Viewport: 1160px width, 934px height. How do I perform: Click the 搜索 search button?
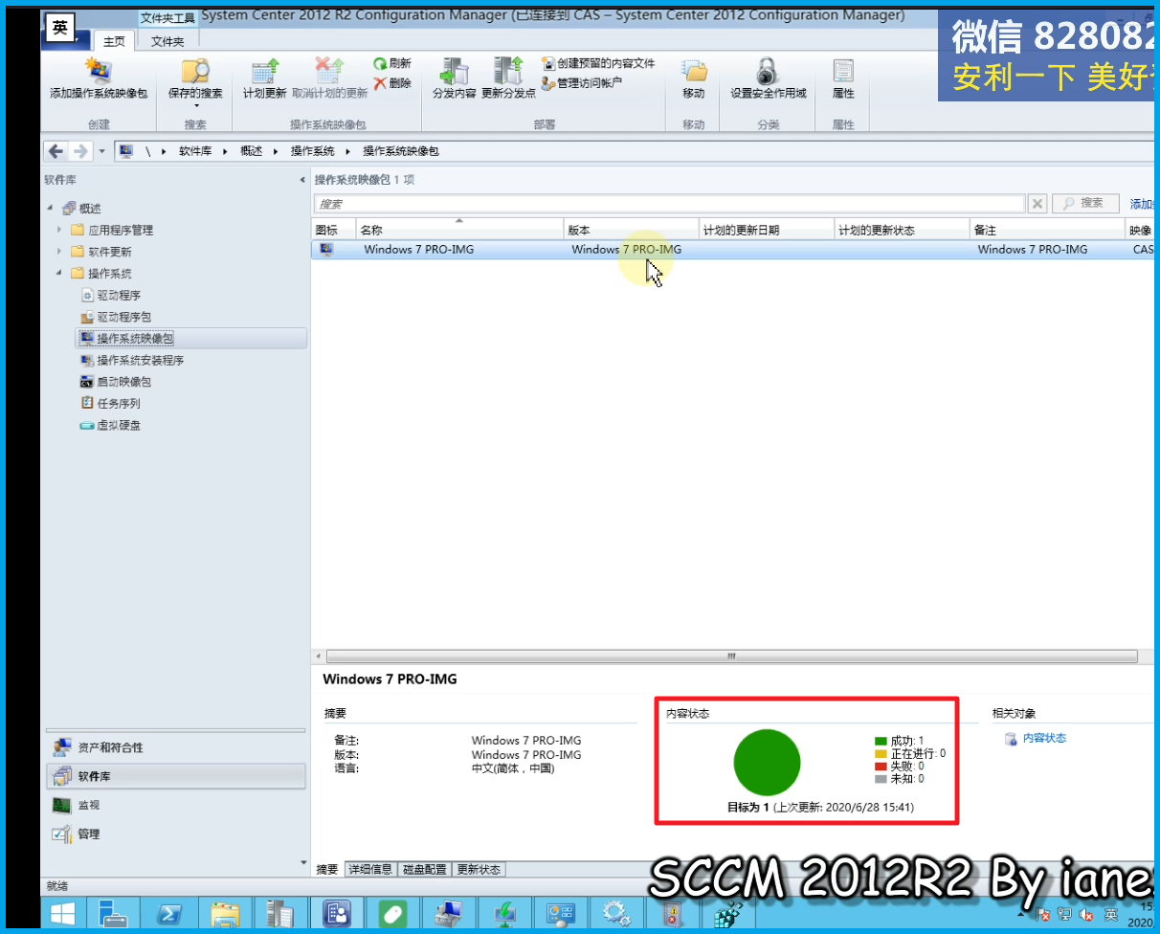pyautogui.click(x=1085, y=204)
